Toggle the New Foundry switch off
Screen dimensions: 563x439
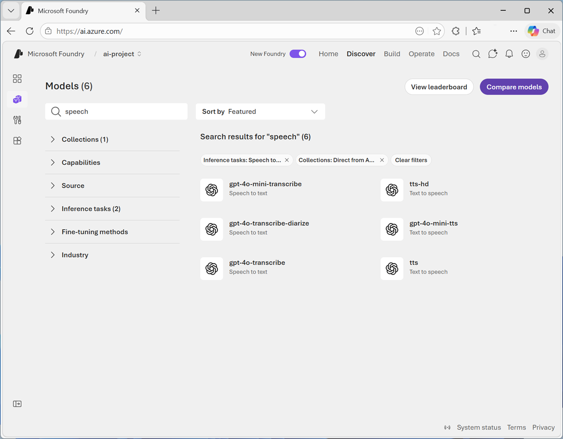coord(297,54)
